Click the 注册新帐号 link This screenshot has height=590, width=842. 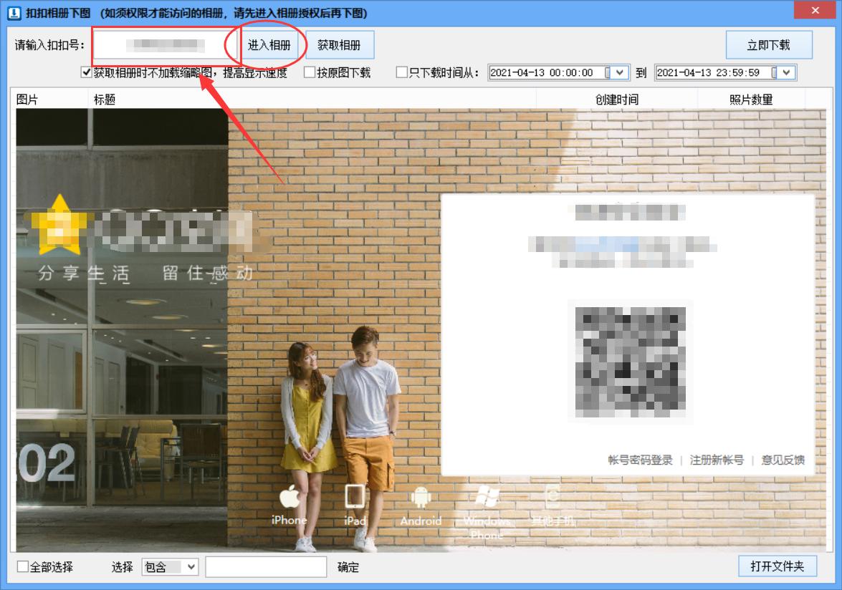718,461
